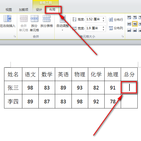141x141 pixels.
Task: Switch to the 加载项 (Add-ins) tab
Action: coord(24,10)
